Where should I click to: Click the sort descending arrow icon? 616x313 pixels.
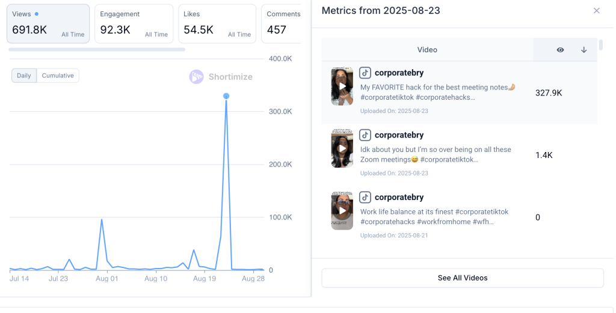584,50
